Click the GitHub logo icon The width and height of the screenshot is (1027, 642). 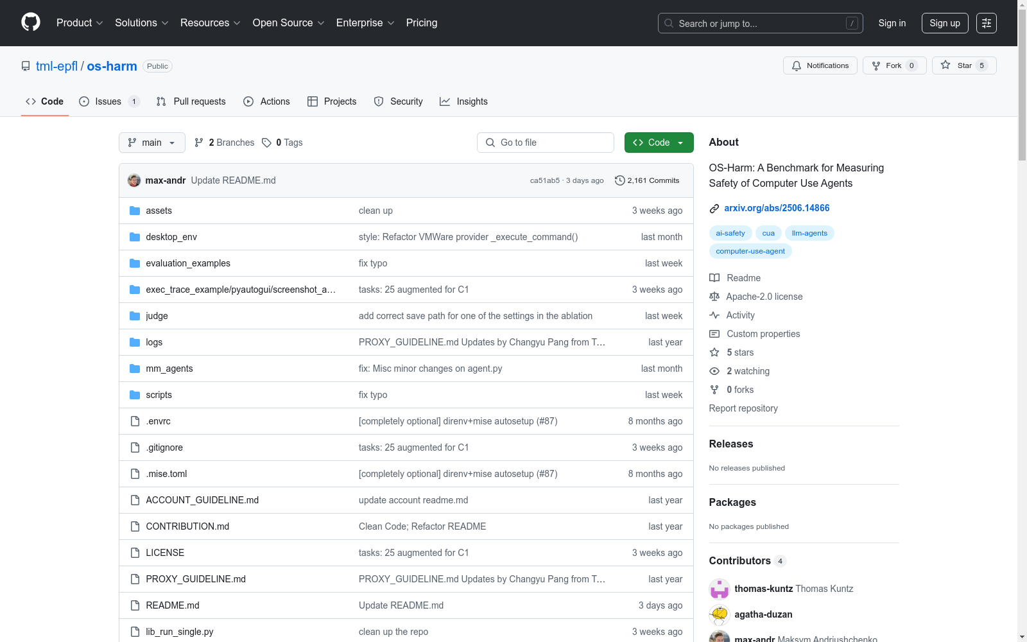(x=31, y=22)
